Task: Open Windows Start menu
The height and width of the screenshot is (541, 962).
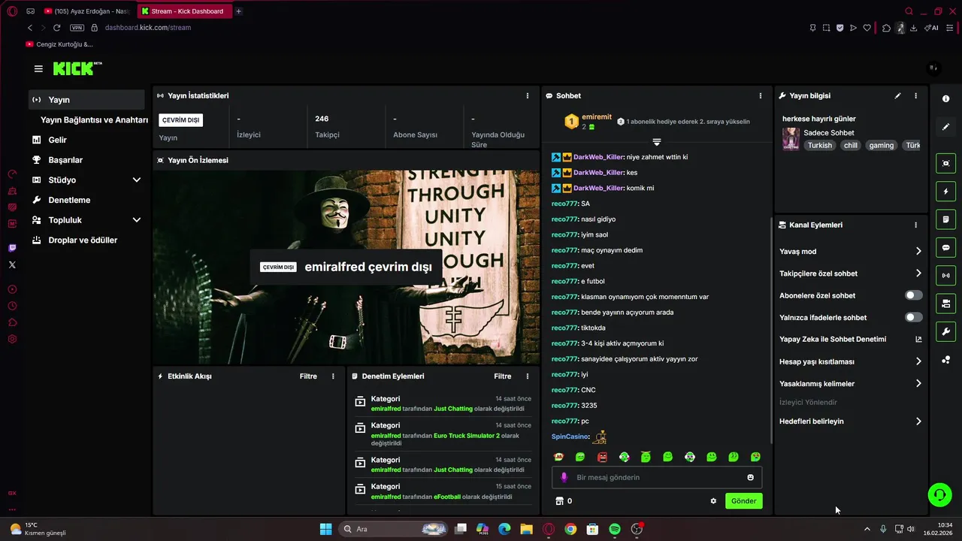Action: pos(325,529)
